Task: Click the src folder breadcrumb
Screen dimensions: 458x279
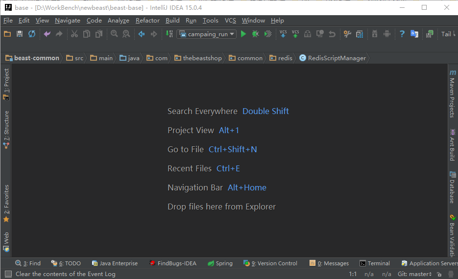Action: pos(75,58)
